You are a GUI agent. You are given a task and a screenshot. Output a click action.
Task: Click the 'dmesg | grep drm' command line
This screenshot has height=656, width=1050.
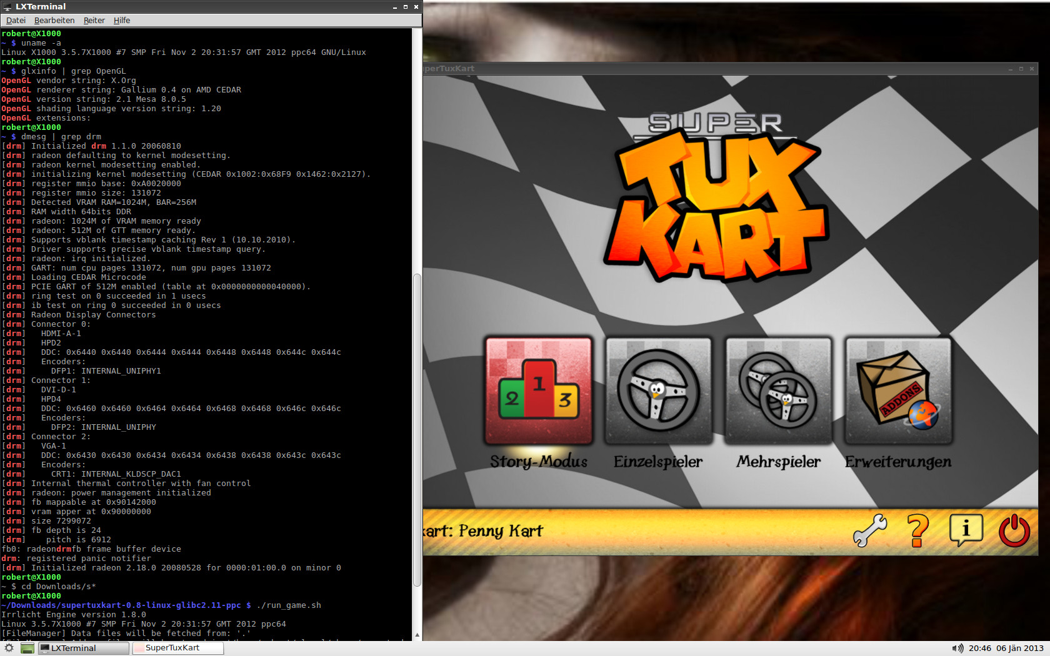[51, 137]
